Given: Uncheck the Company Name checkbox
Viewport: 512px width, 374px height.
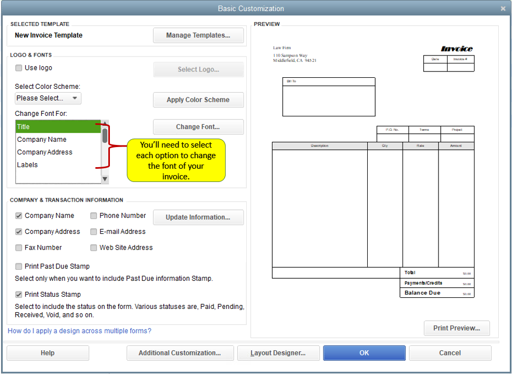Looking at the screenshot, I should 18,216.
